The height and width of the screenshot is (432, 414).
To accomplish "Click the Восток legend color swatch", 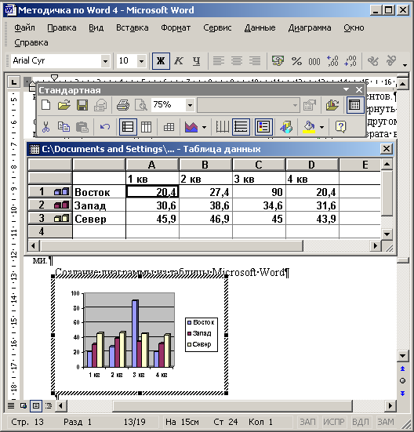I will point(189,322).
